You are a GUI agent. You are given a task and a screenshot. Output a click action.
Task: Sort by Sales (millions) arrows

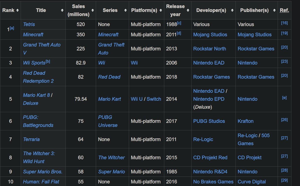click(93, 10)
